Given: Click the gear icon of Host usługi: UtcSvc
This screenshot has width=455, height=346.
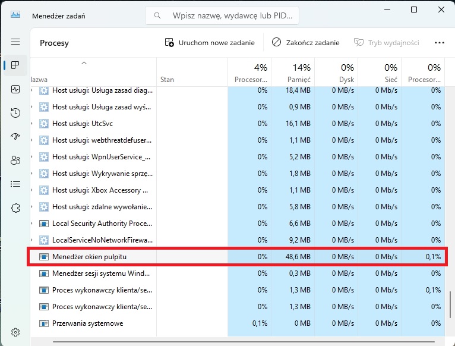Looking at the screenshot, I should point(44,124).
